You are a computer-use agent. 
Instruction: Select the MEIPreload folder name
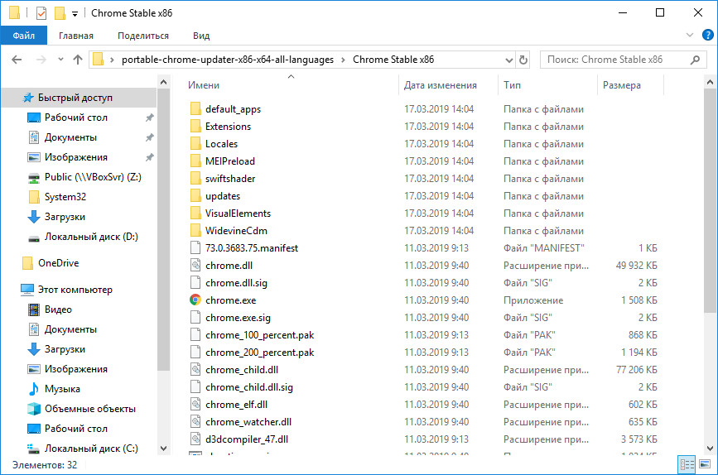click(x=230, y=161)
